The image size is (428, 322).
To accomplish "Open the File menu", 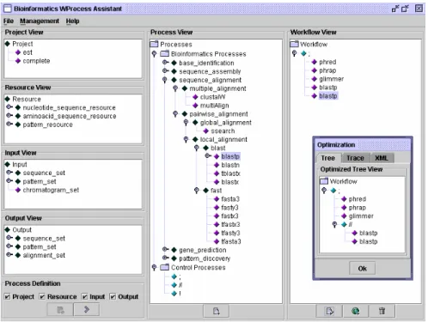I will [x=9, y=21].
